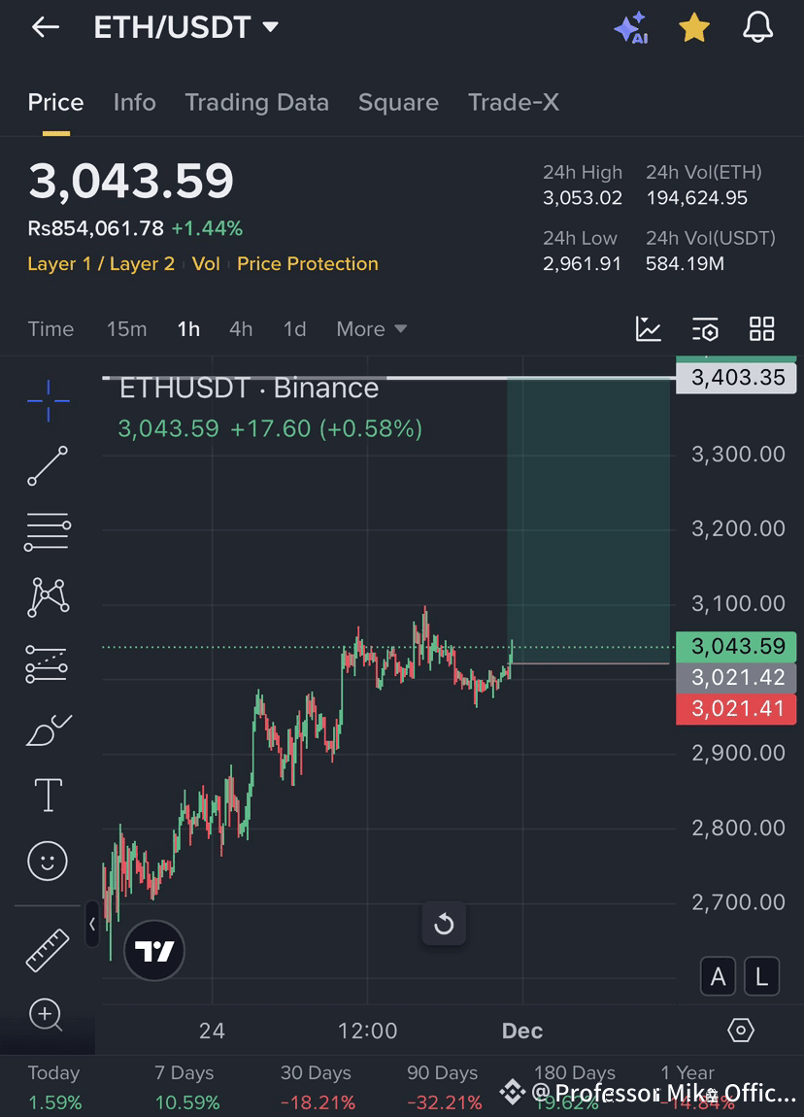Tap the 24h High value 3,053.02
804x1117 pixels.
tap(583, 198)
